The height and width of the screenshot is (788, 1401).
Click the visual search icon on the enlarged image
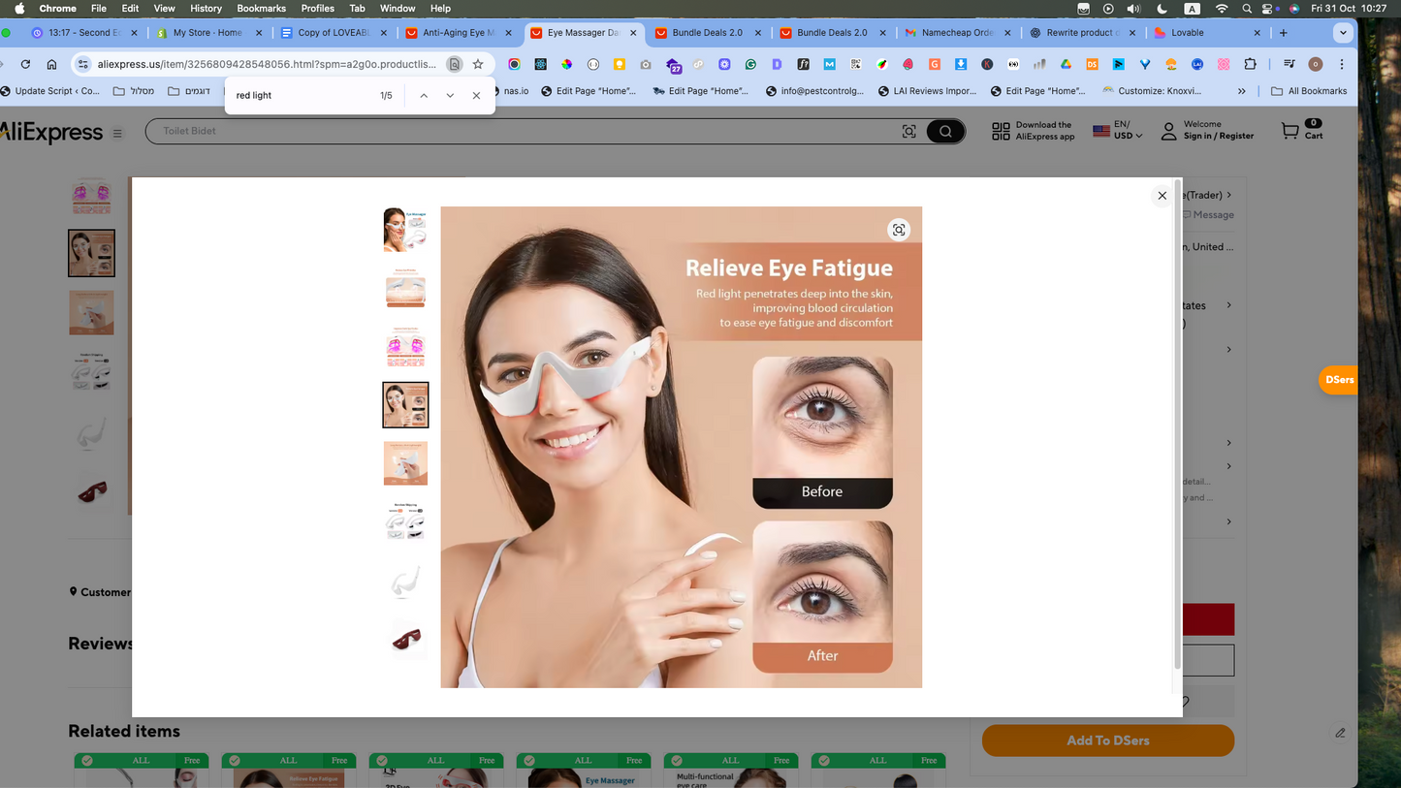[x=899, y=230]
